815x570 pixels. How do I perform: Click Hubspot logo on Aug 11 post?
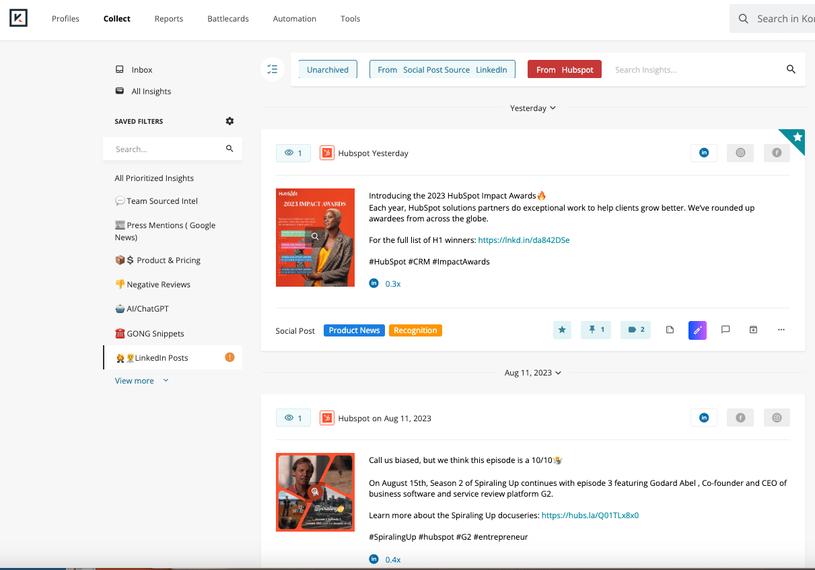click(326, 418)
